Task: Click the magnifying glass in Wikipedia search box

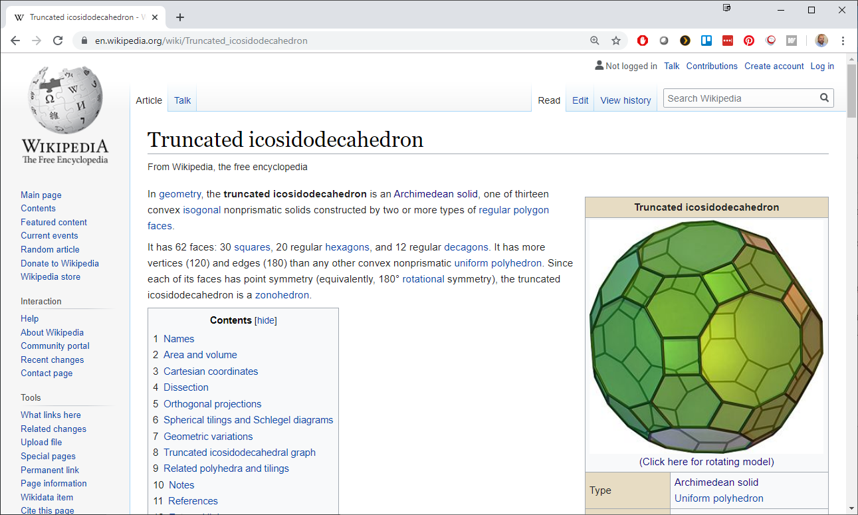Action: click(x=824, y=98)
